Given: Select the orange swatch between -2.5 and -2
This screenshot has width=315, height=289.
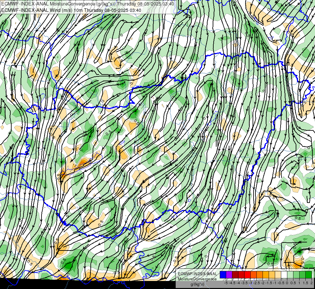Looking at the screenshot, I should (x=260, y=275).
